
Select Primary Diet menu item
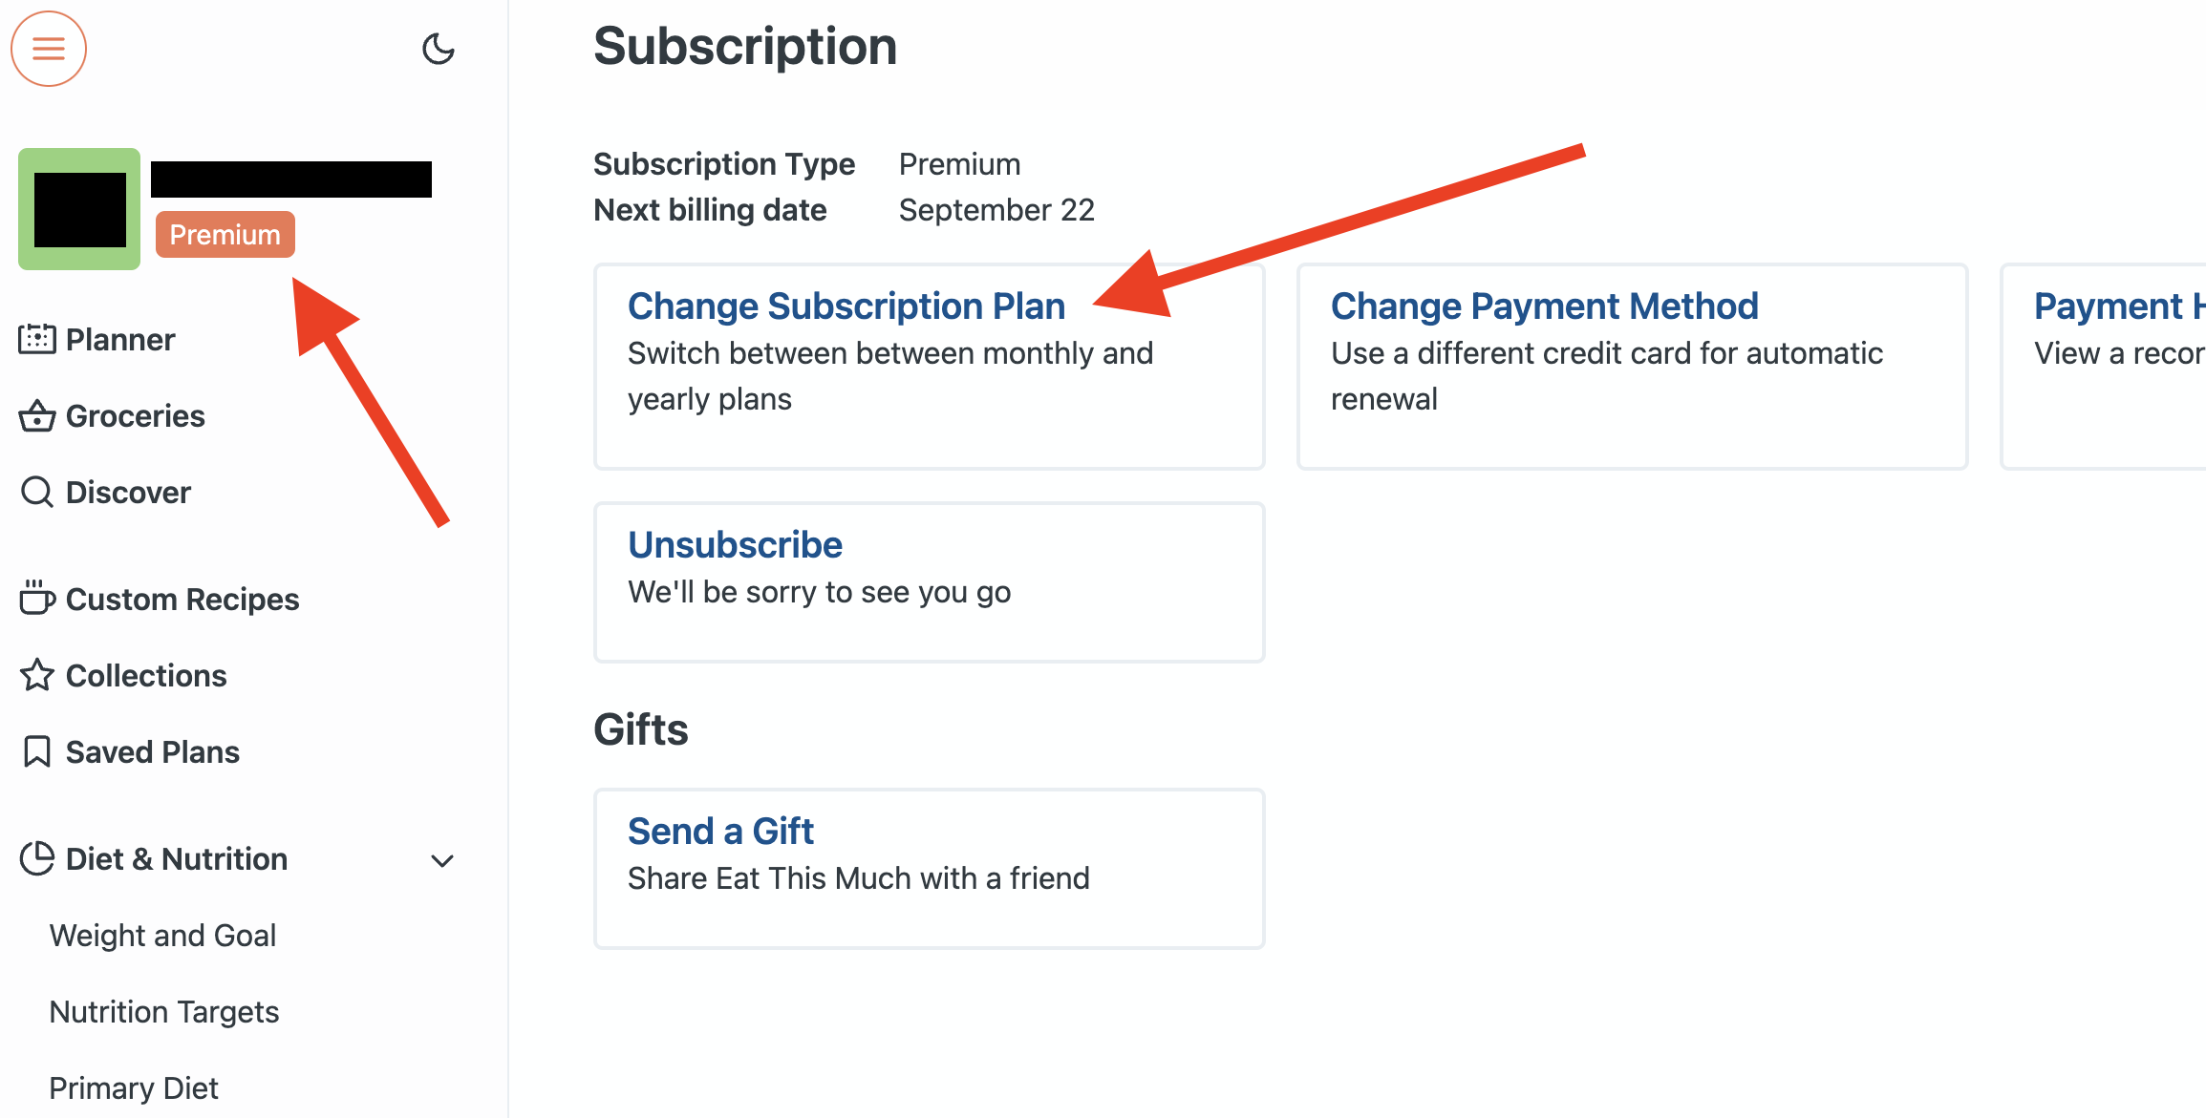(134, 1088)
